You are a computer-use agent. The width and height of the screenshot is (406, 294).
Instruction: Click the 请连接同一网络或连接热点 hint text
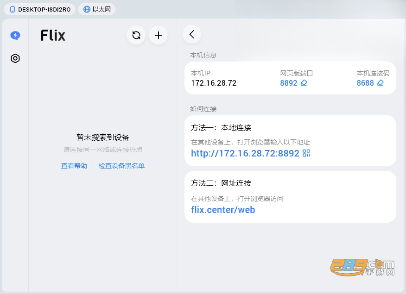coord(103,150)
